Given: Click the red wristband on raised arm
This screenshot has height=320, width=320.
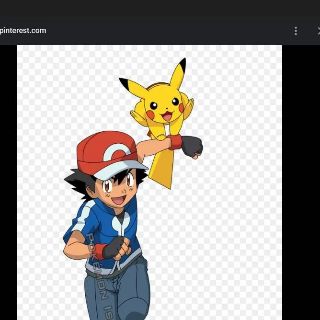Looking at the screenshot, I should pyautogui.click(x=175, y=142).
